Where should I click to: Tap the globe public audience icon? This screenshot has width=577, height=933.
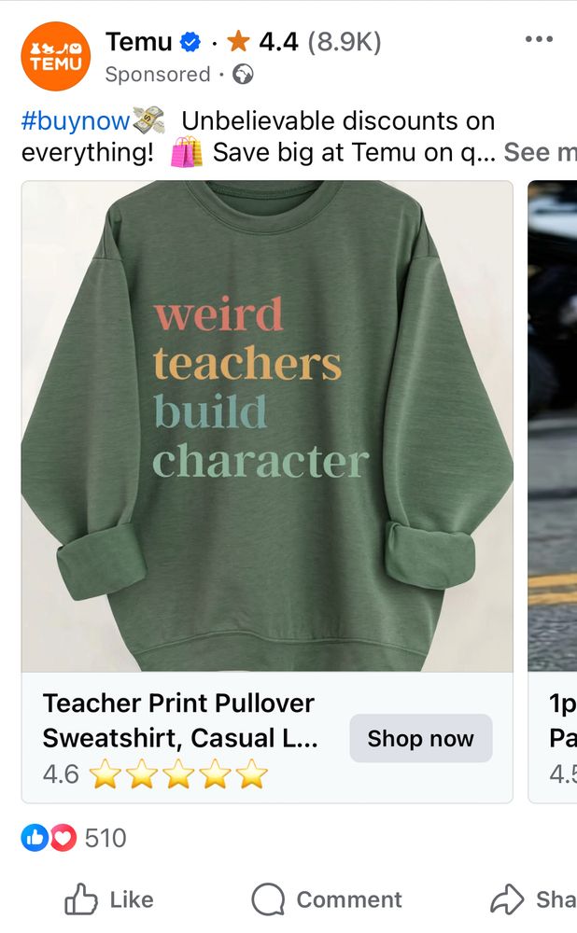(x=243, y=75)
